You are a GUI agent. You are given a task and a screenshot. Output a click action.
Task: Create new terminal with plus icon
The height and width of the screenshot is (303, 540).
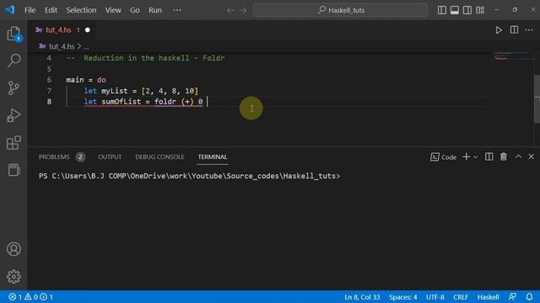coord(466,157)
